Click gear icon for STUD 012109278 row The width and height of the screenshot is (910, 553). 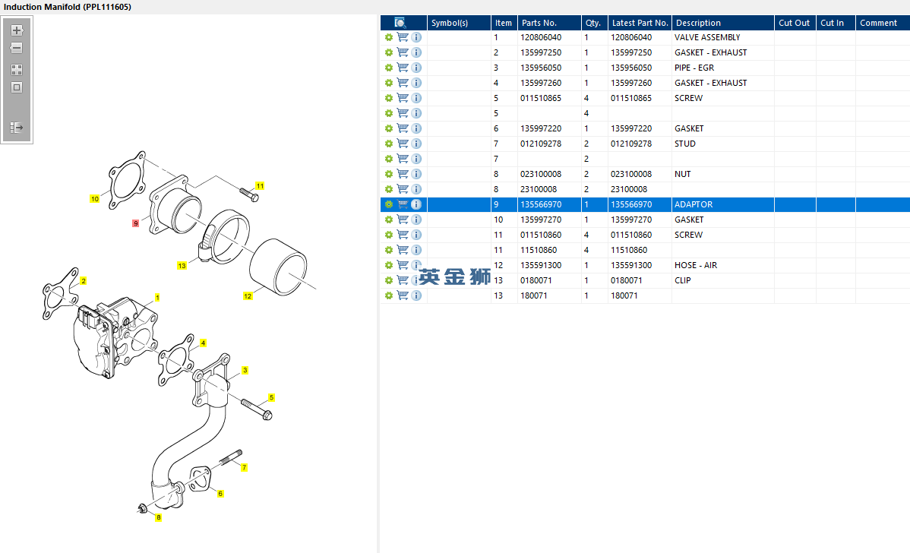coord(389,144)
